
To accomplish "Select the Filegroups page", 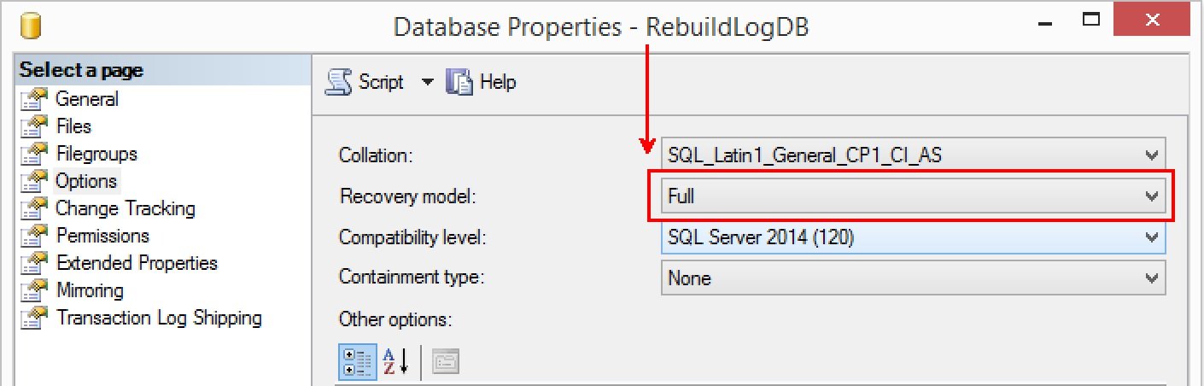I will [x=96, y=154].
